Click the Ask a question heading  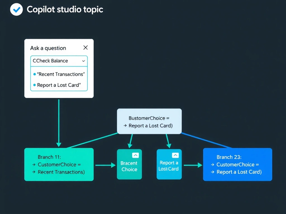48,48
